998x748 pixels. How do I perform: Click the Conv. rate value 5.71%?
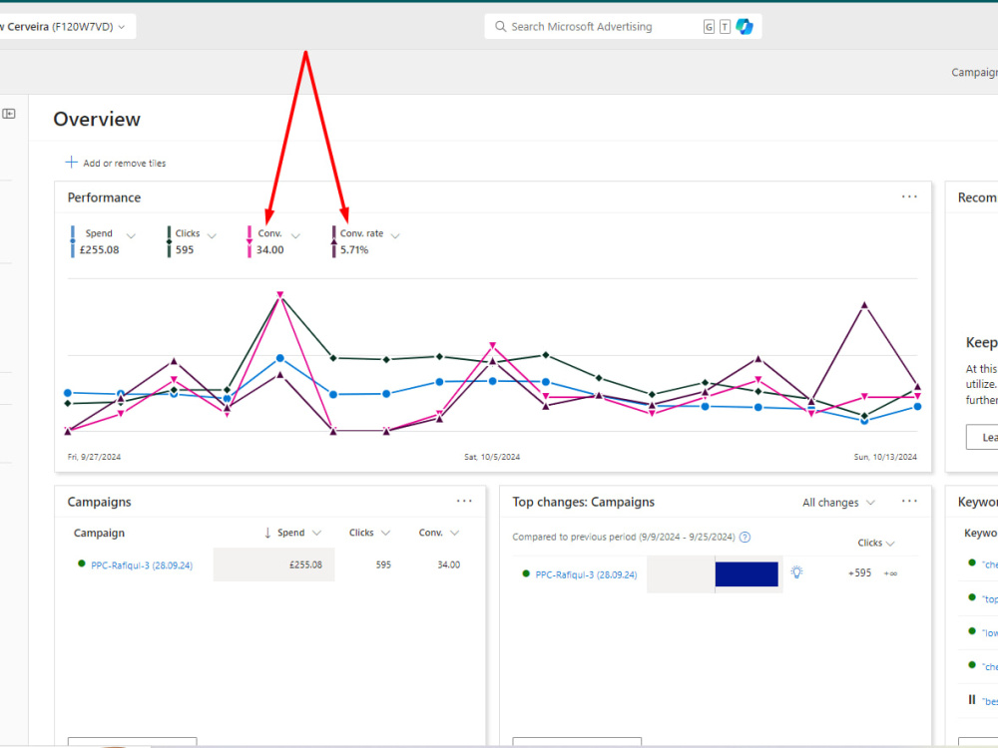pyautogui.click(x=354, y=250)
